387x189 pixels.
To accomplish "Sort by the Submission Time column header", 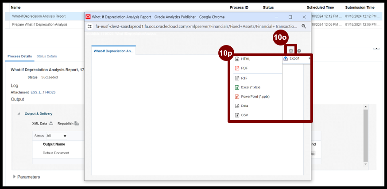I will pyautogui.click(x=360, y=8).
